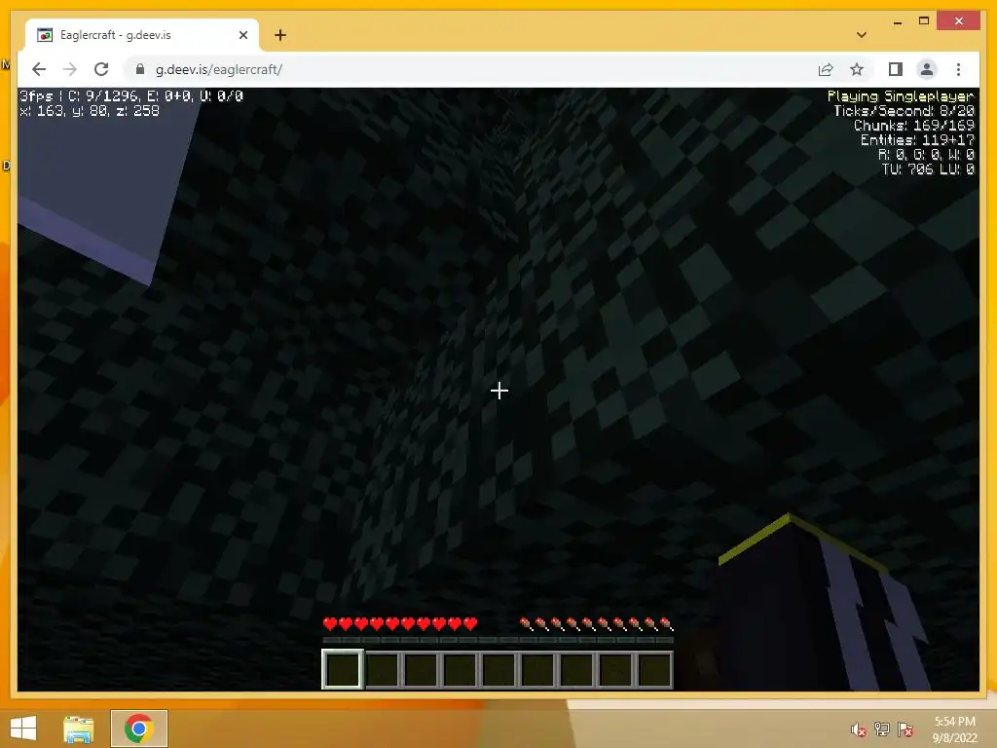Close the Eaglercraft tab
This screenshot has width=997, height=748.
[242, 35]
